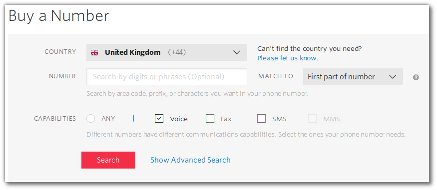Click the Voice label text
The image size is (437, 190).
(x=179, y=119)
